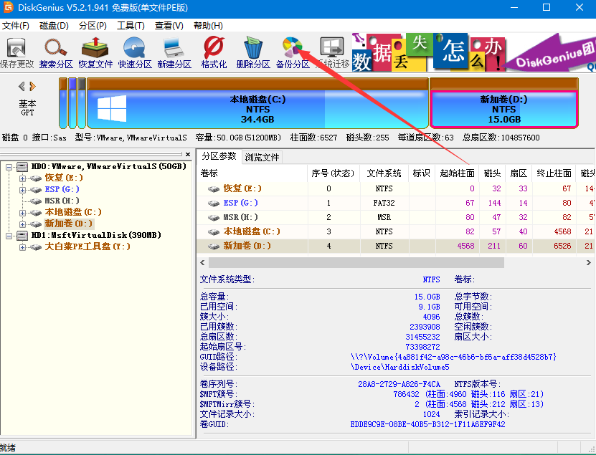Start 快速分区 from the toolbar
Viewport: 596px width, 455px height.
tap(135, 52)
